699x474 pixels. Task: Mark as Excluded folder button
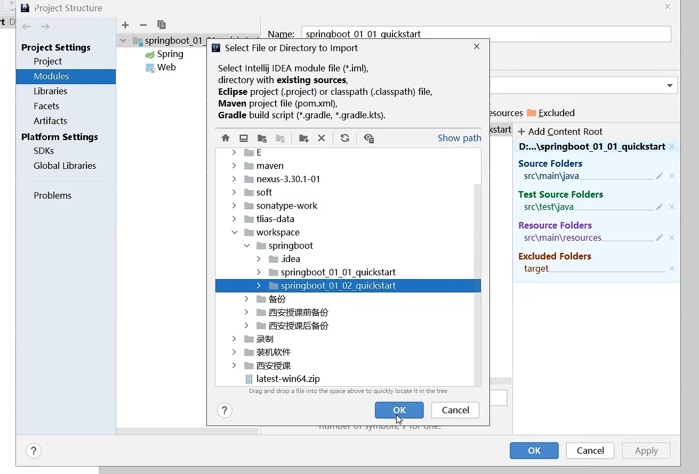551,113
